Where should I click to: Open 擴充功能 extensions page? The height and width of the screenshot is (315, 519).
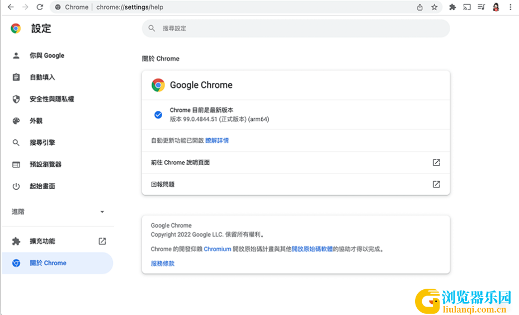[x=57, y=241]
